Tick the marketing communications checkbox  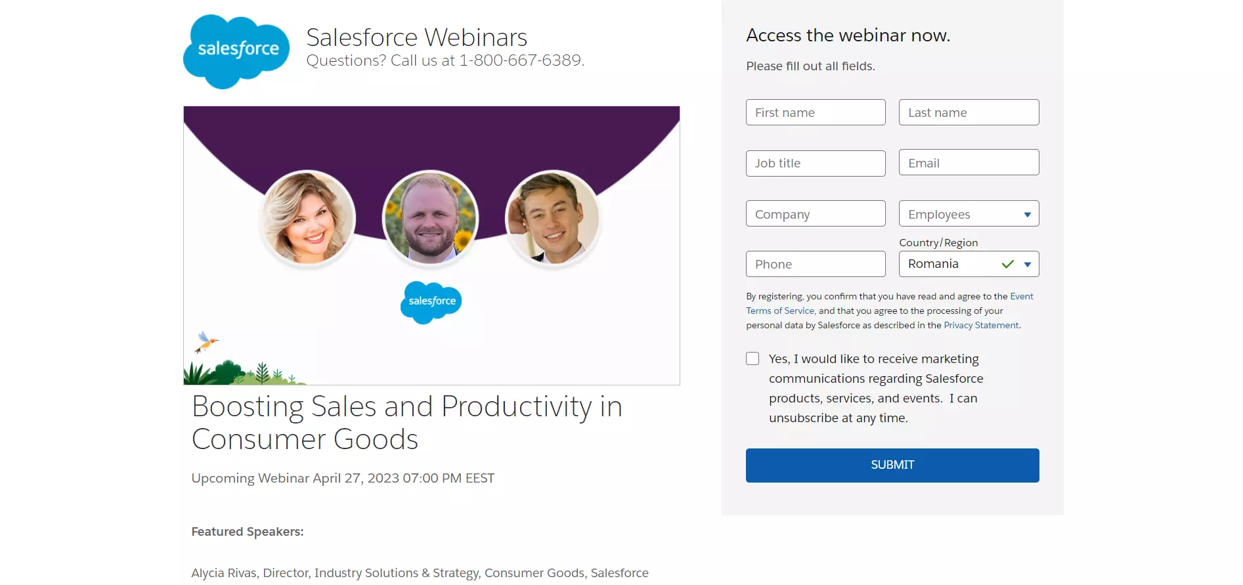point(752,358)
